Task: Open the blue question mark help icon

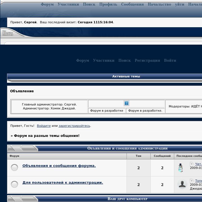Action: 126,103
